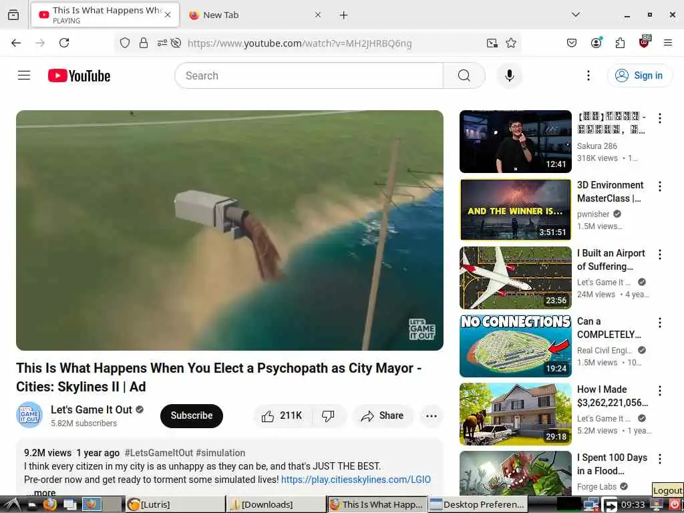Click the pwnisher channel name
This screenshot has height=513, width=684.
[593, 214]
